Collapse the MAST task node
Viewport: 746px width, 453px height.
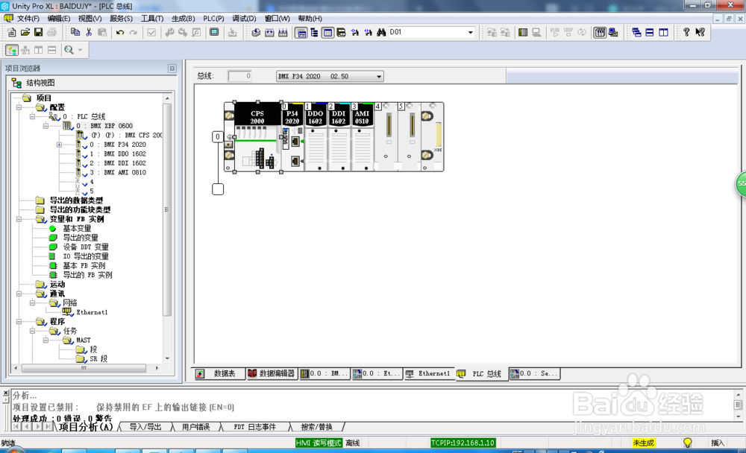point(46,340)
